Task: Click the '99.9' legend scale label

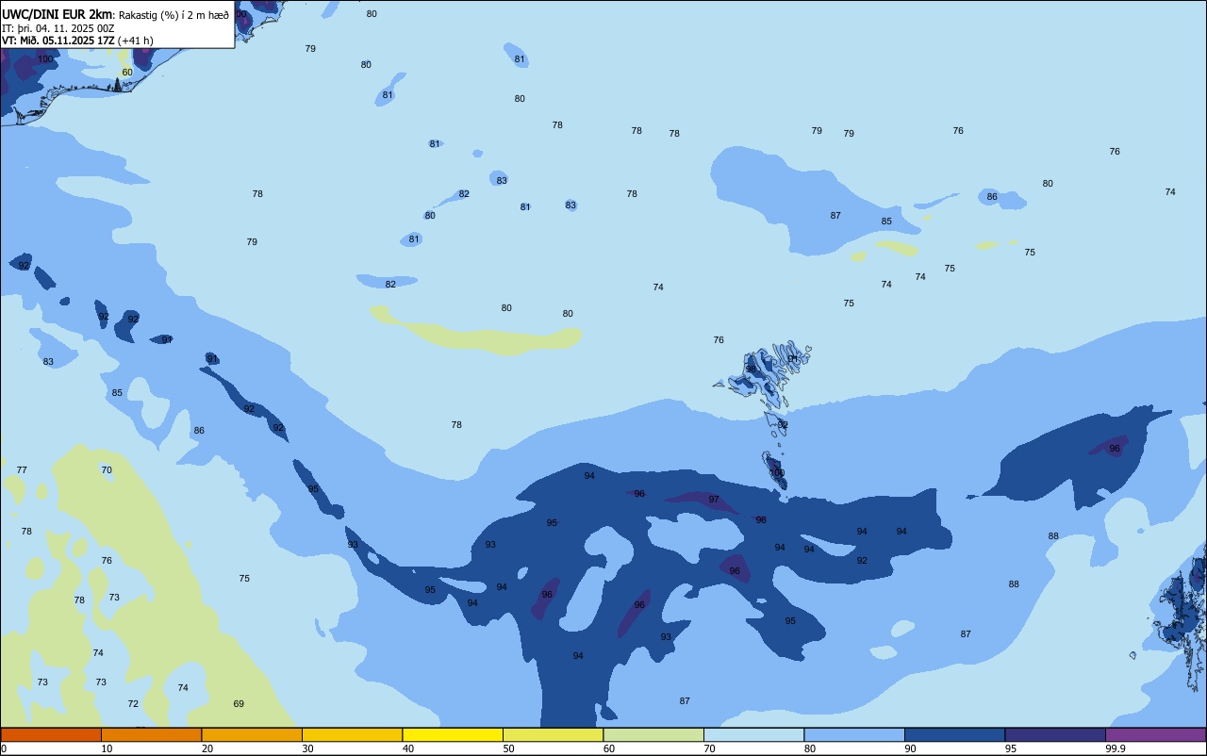Action: coord(1116,748)
